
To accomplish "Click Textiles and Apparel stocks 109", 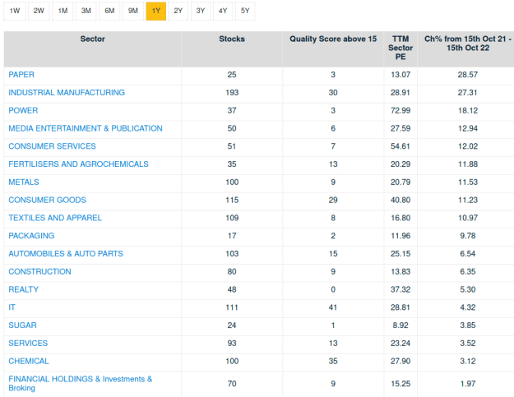I will click(232, 218).
